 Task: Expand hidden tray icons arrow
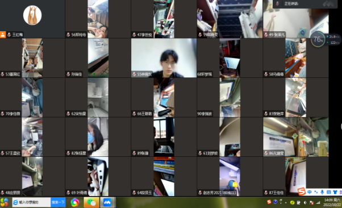(286, 203)
